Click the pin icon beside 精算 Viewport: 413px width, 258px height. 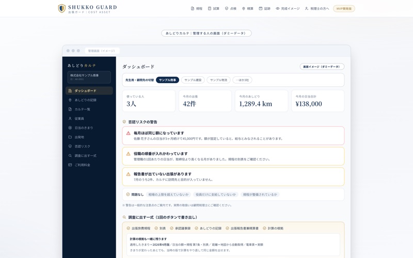tap(244, 9)
